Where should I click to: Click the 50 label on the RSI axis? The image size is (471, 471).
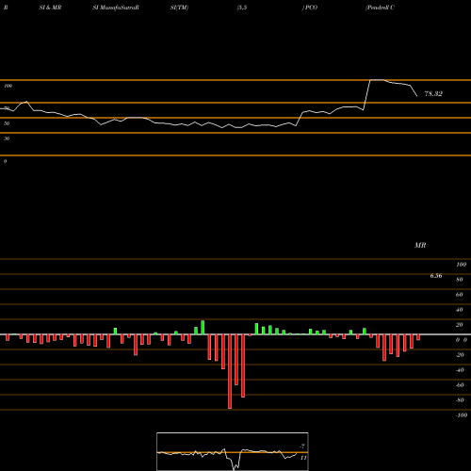coord(7,123)
